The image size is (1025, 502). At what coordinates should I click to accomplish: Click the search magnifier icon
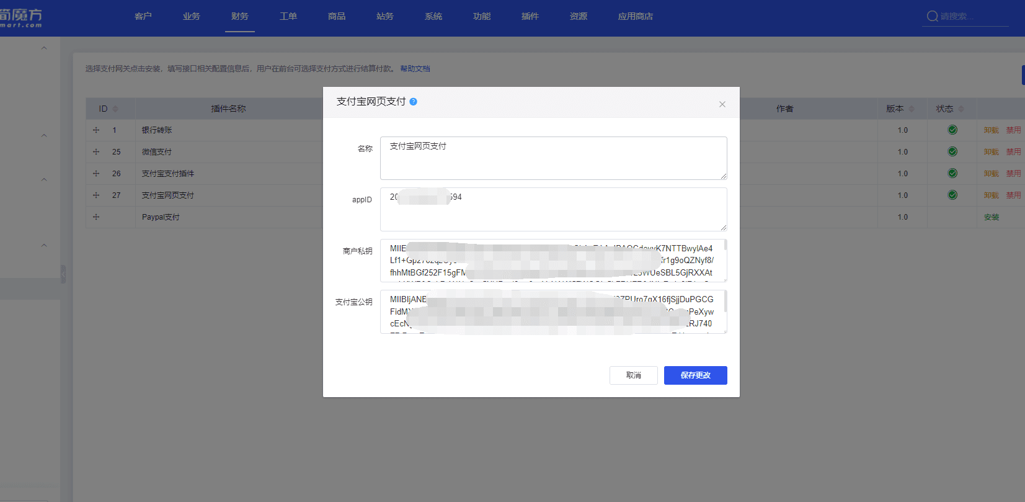(932, 16)
